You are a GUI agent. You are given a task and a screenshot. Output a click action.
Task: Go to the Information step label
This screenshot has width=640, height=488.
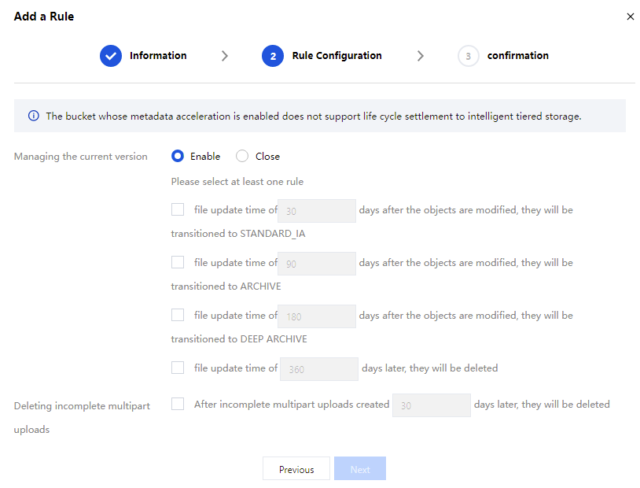[158, 56]
